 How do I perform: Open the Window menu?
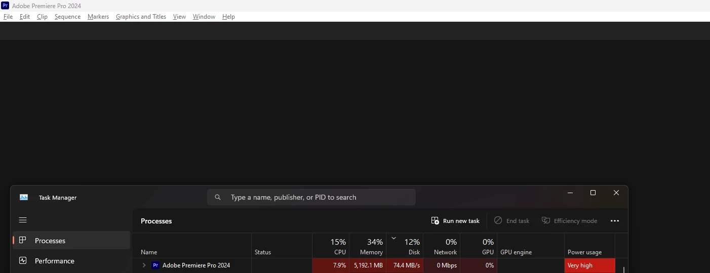[204, 17]
